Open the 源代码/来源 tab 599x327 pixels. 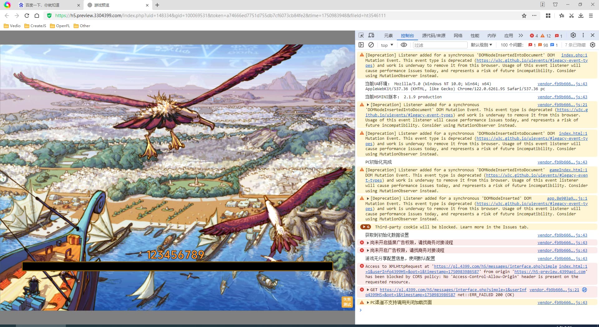tap(434, 36)
